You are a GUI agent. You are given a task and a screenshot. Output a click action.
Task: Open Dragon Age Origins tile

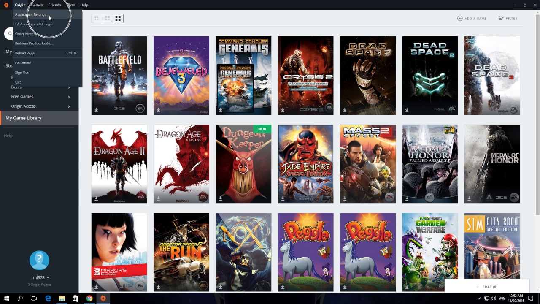coord(181,164)
